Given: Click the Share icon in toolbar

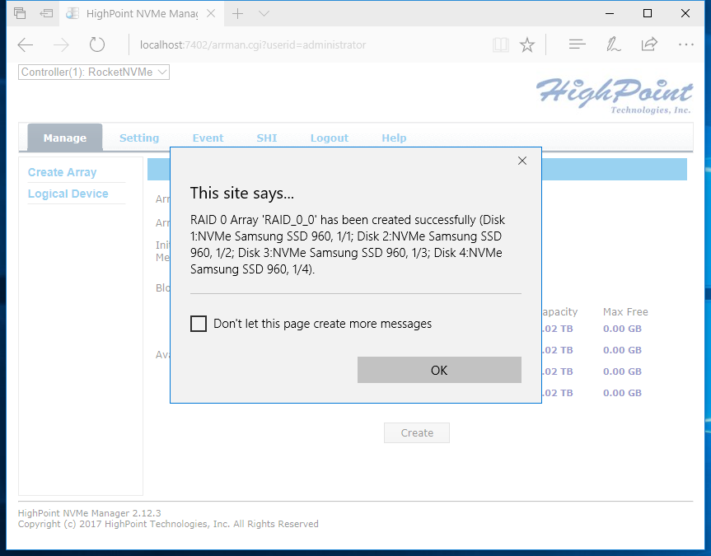Looking at the screenshot, I should pyautogui.click(x=649, y=44).
